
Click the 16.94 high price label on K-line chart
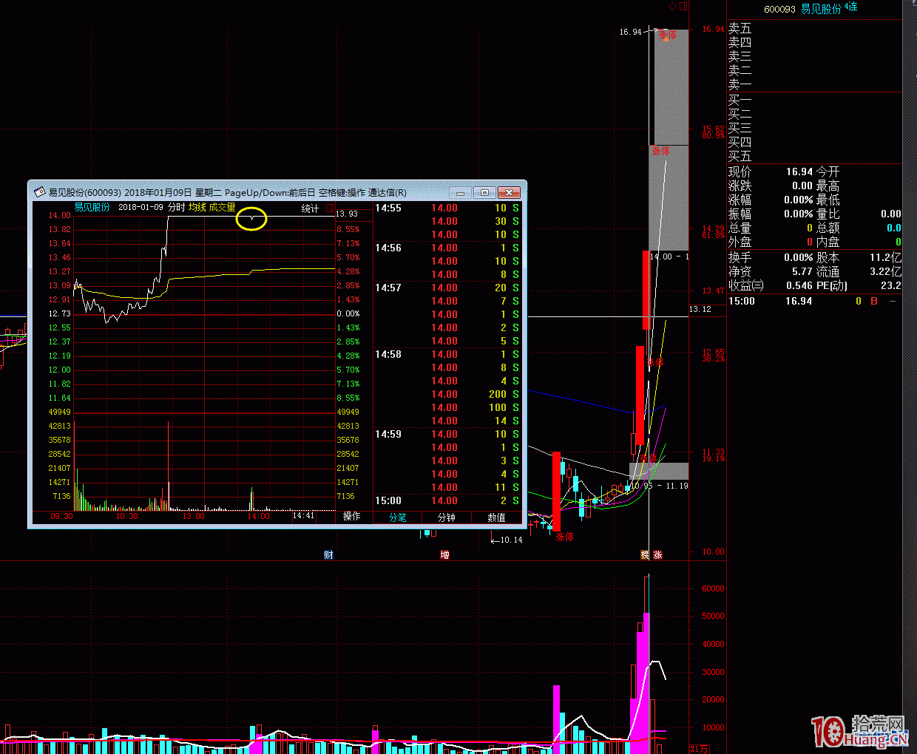pos(631,32)
